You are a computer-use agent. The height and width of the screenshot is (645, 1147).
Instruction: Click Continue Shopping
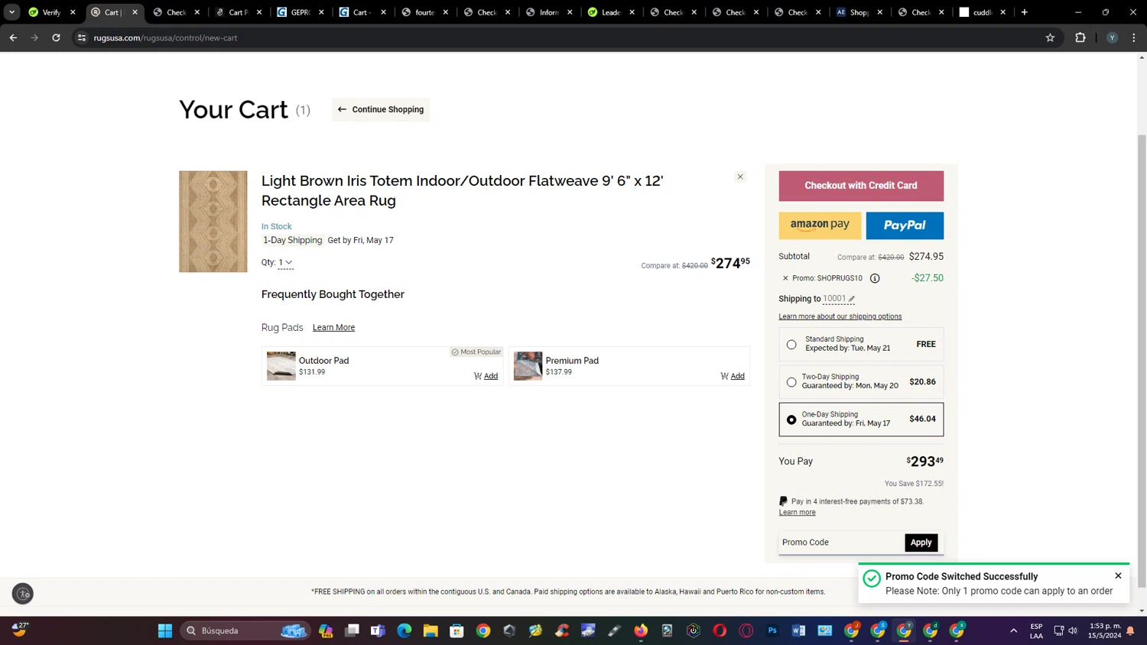(x=381, y=109)
